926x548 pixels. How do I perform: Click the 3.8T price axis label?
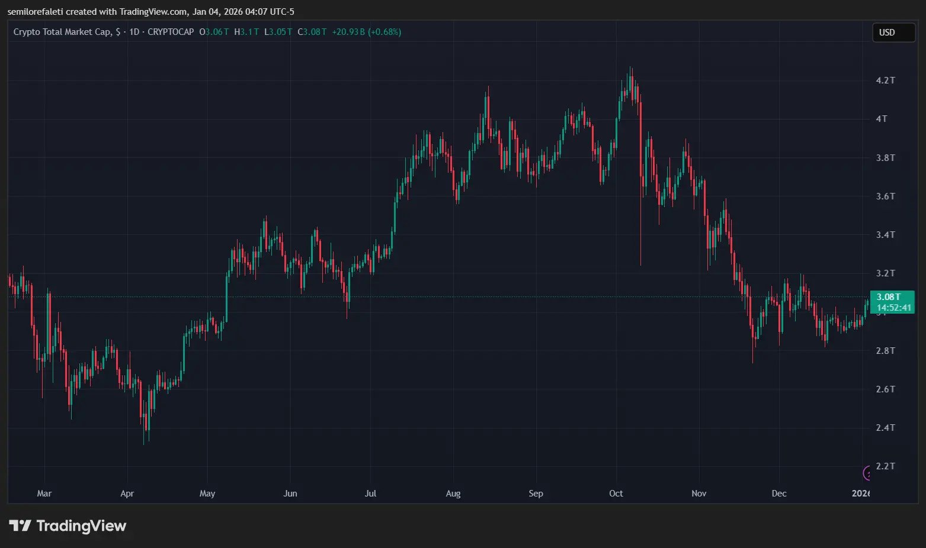pyautogui.click(x=885, y=158)
